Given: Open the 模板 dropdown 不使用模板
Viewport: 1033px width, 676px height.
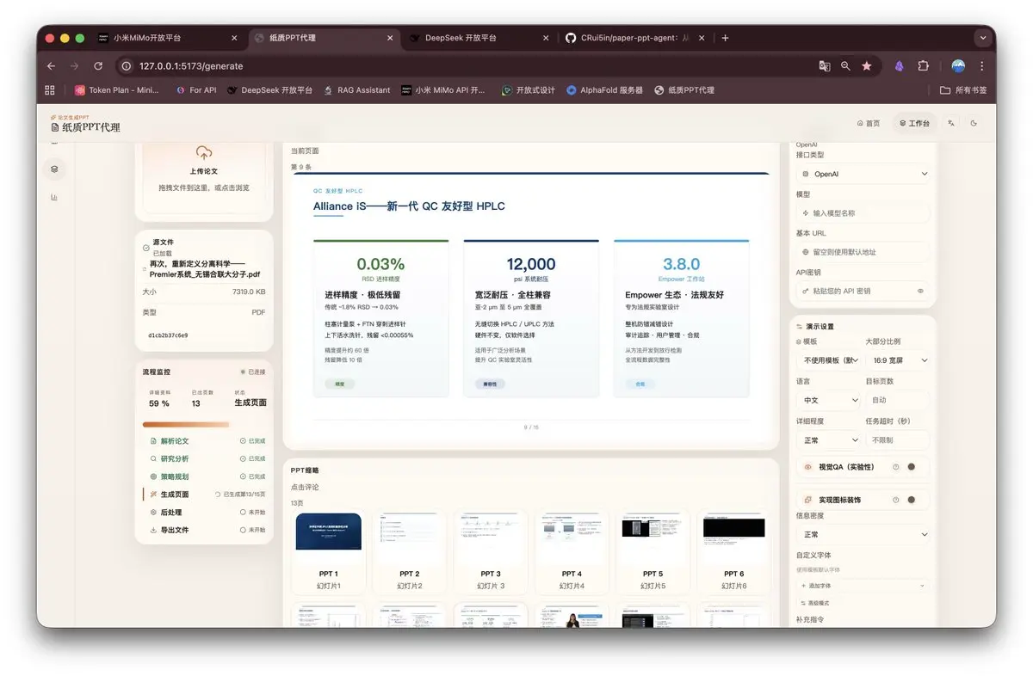Looking at the screenshot, I should pos(828,360).
